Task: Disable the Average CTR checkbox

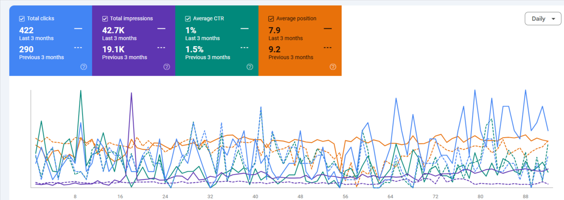Action: [188, 19]
